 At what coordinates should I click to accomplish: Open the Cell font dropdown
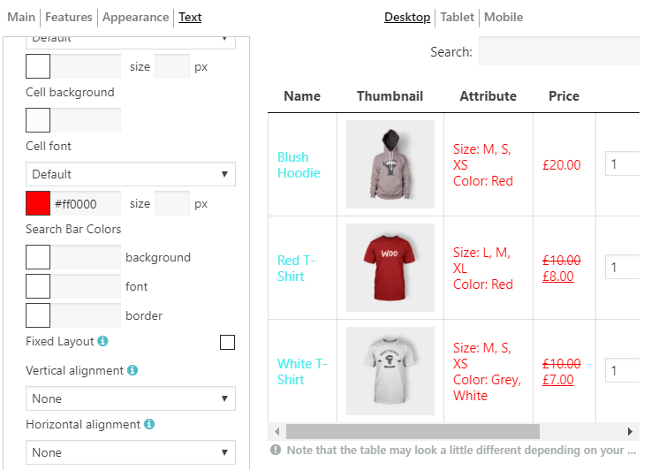click(131, 174)
